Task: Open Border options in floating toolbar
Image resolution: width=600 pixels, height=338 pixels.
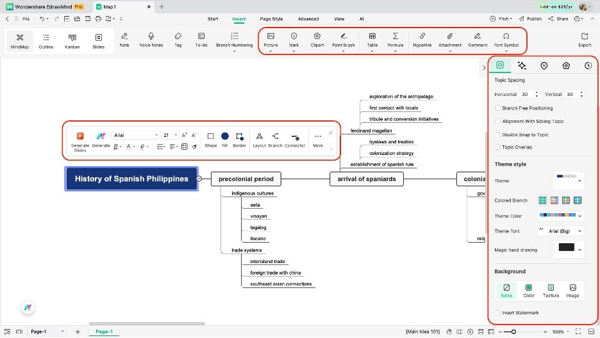Action: tap(239, 140)
